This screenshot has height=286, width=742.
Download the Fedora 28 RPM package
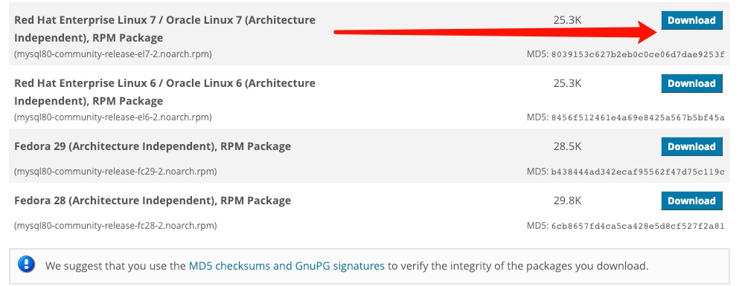coord(691,201)
